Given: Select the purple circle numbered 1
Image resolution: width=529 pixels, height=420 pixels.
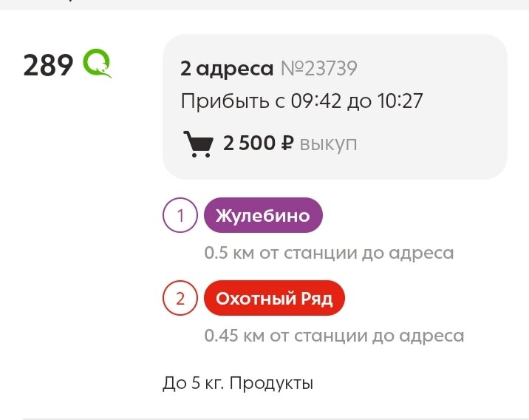Looking at the screenshot, I should [180, 215].
